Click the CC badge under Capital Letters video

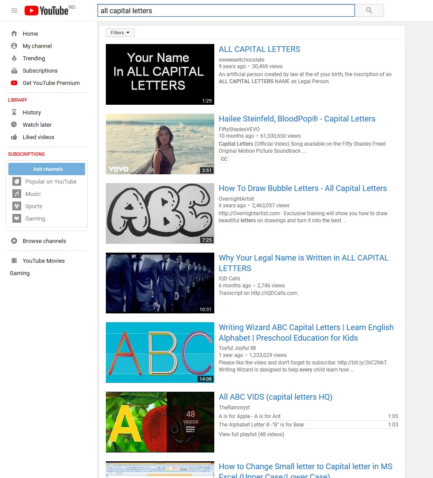(x=224, y=159)
